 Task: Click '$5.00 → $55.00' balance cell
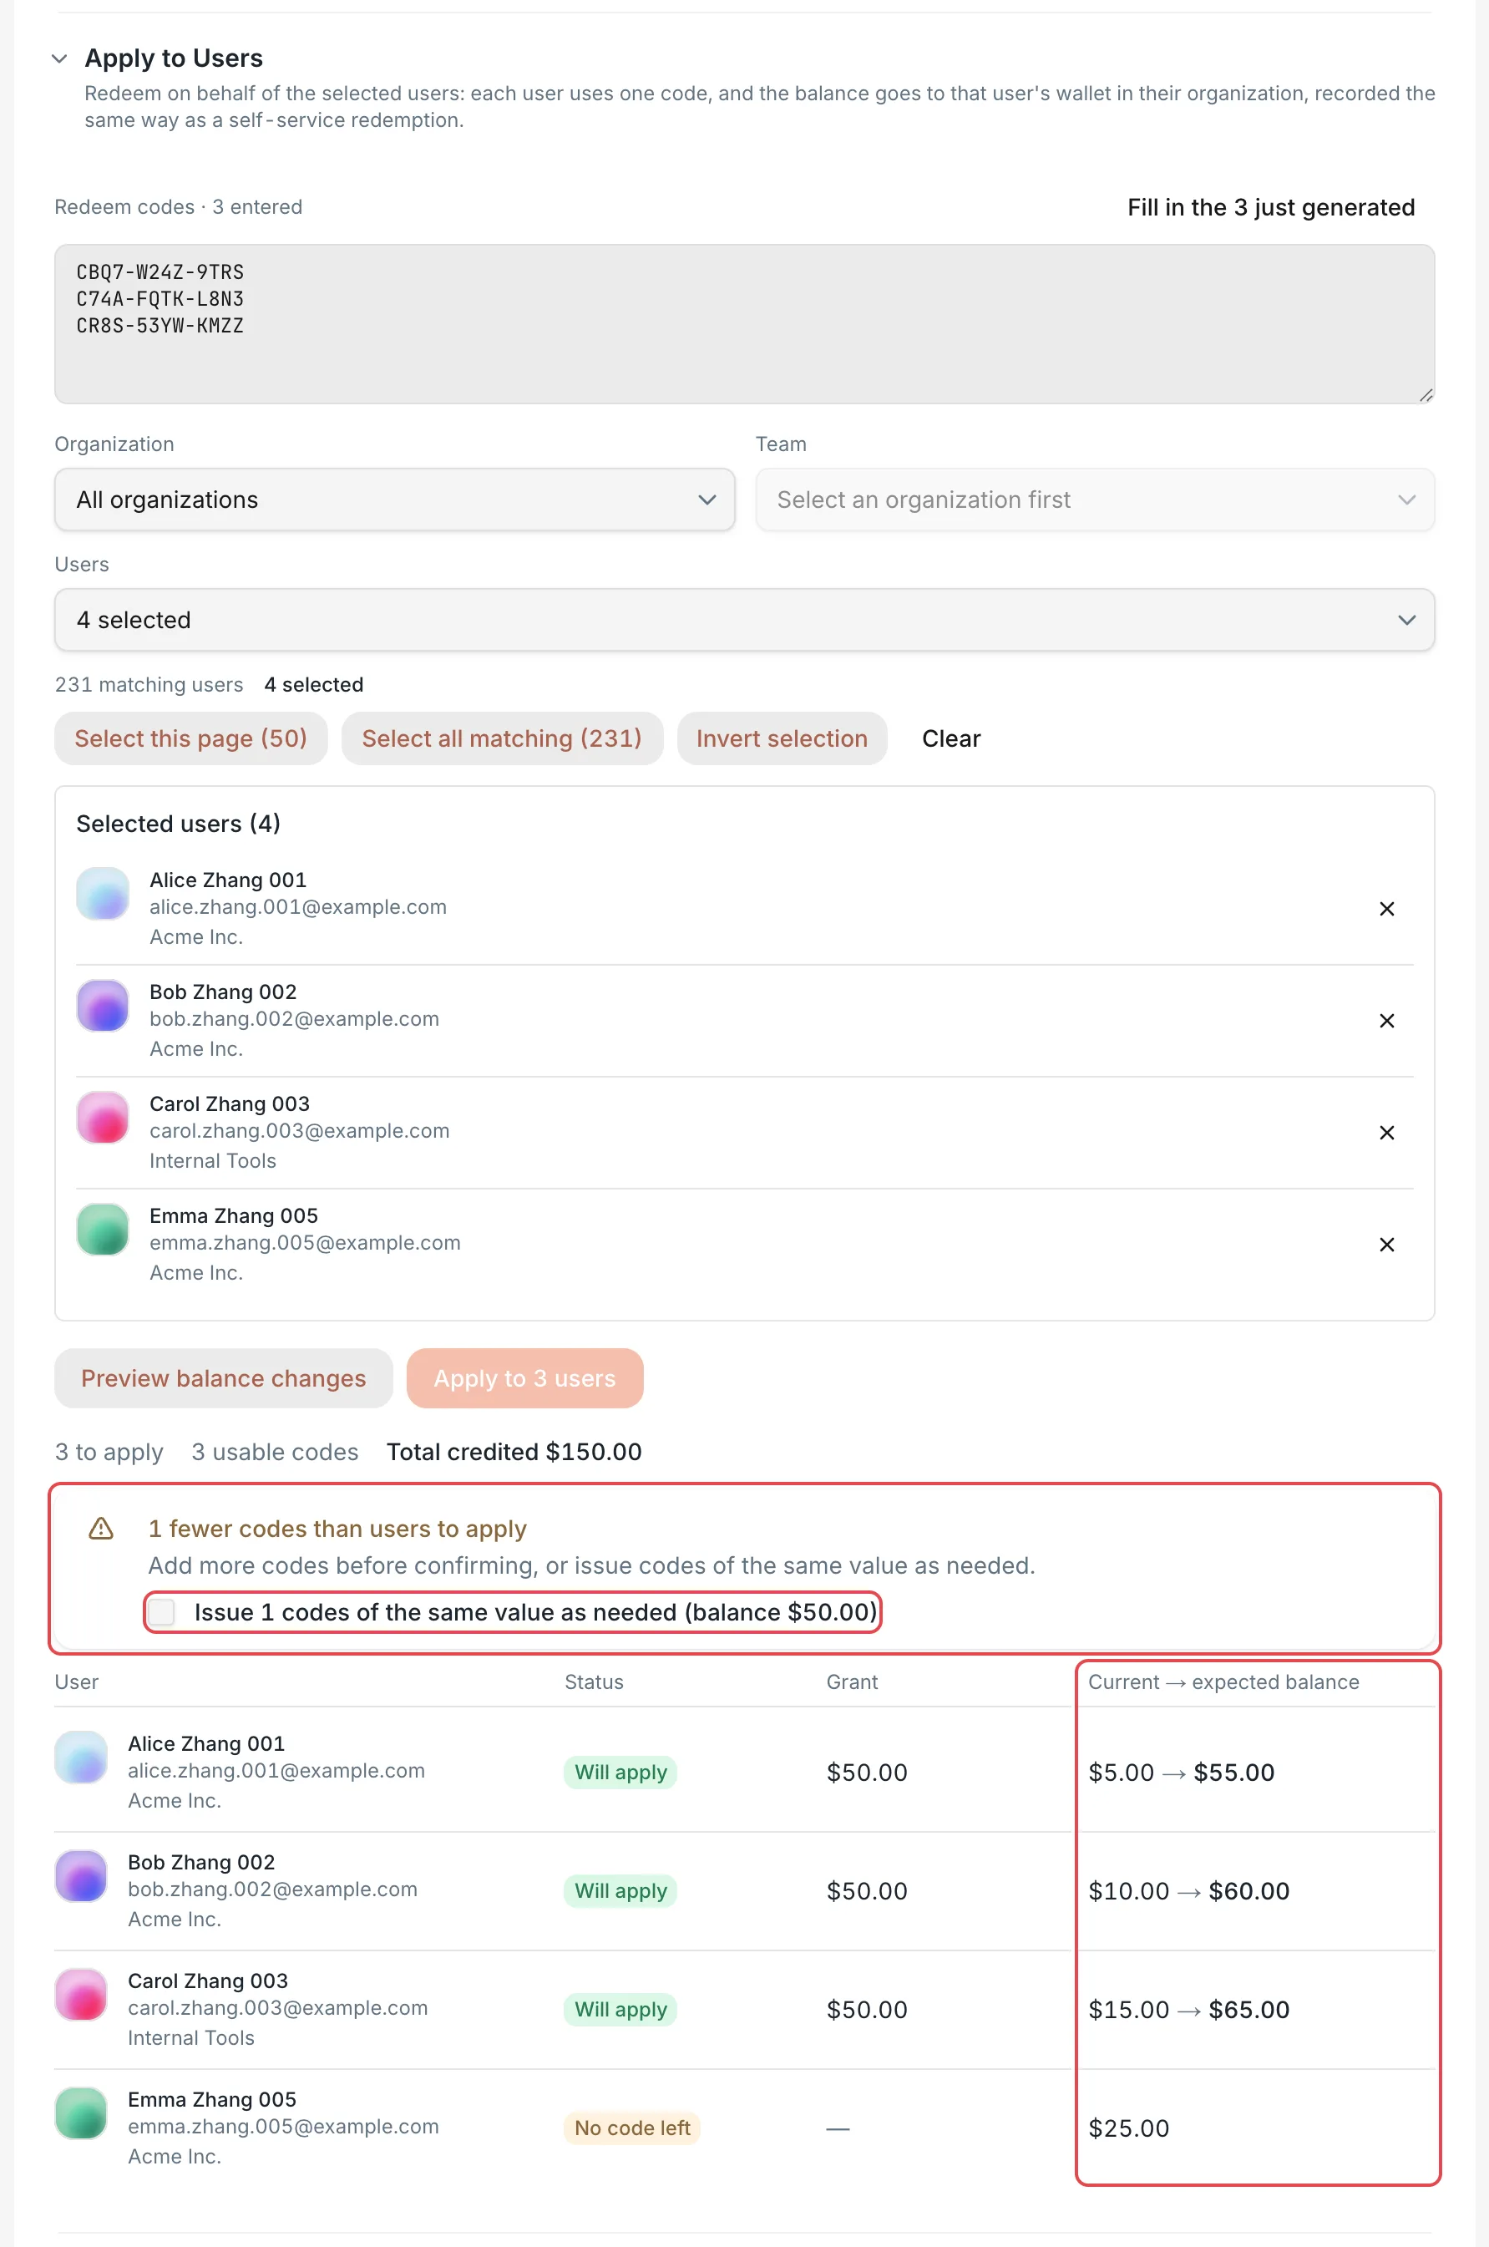(x=1182, y=1773)
